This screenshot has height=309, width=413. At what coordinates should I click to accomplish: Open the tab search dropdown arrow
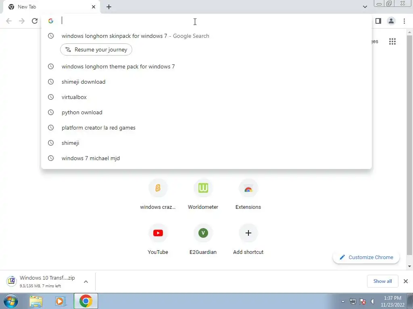pos(365,7)
